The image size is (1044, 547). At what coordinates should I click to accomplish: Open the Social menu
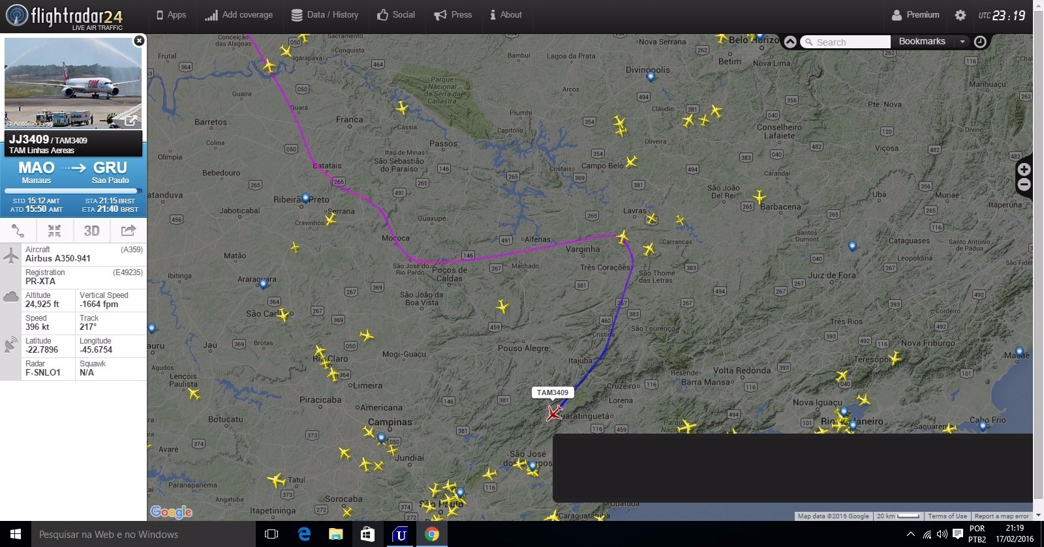pos(396,15)
